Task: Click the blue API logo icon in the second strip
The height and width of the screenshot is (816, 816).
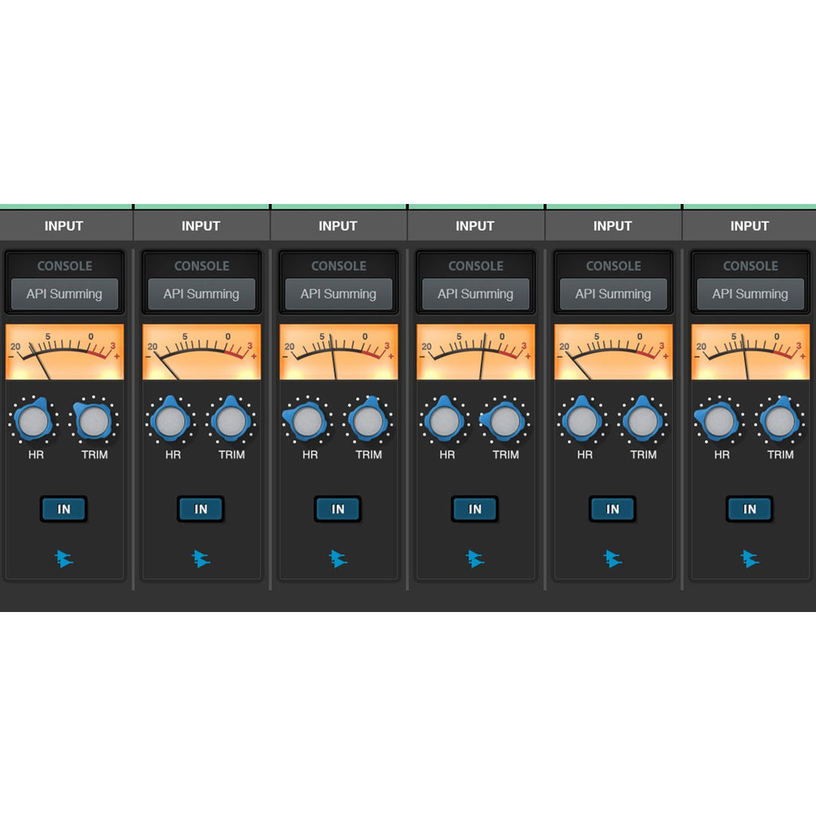Action: (201, 559)
